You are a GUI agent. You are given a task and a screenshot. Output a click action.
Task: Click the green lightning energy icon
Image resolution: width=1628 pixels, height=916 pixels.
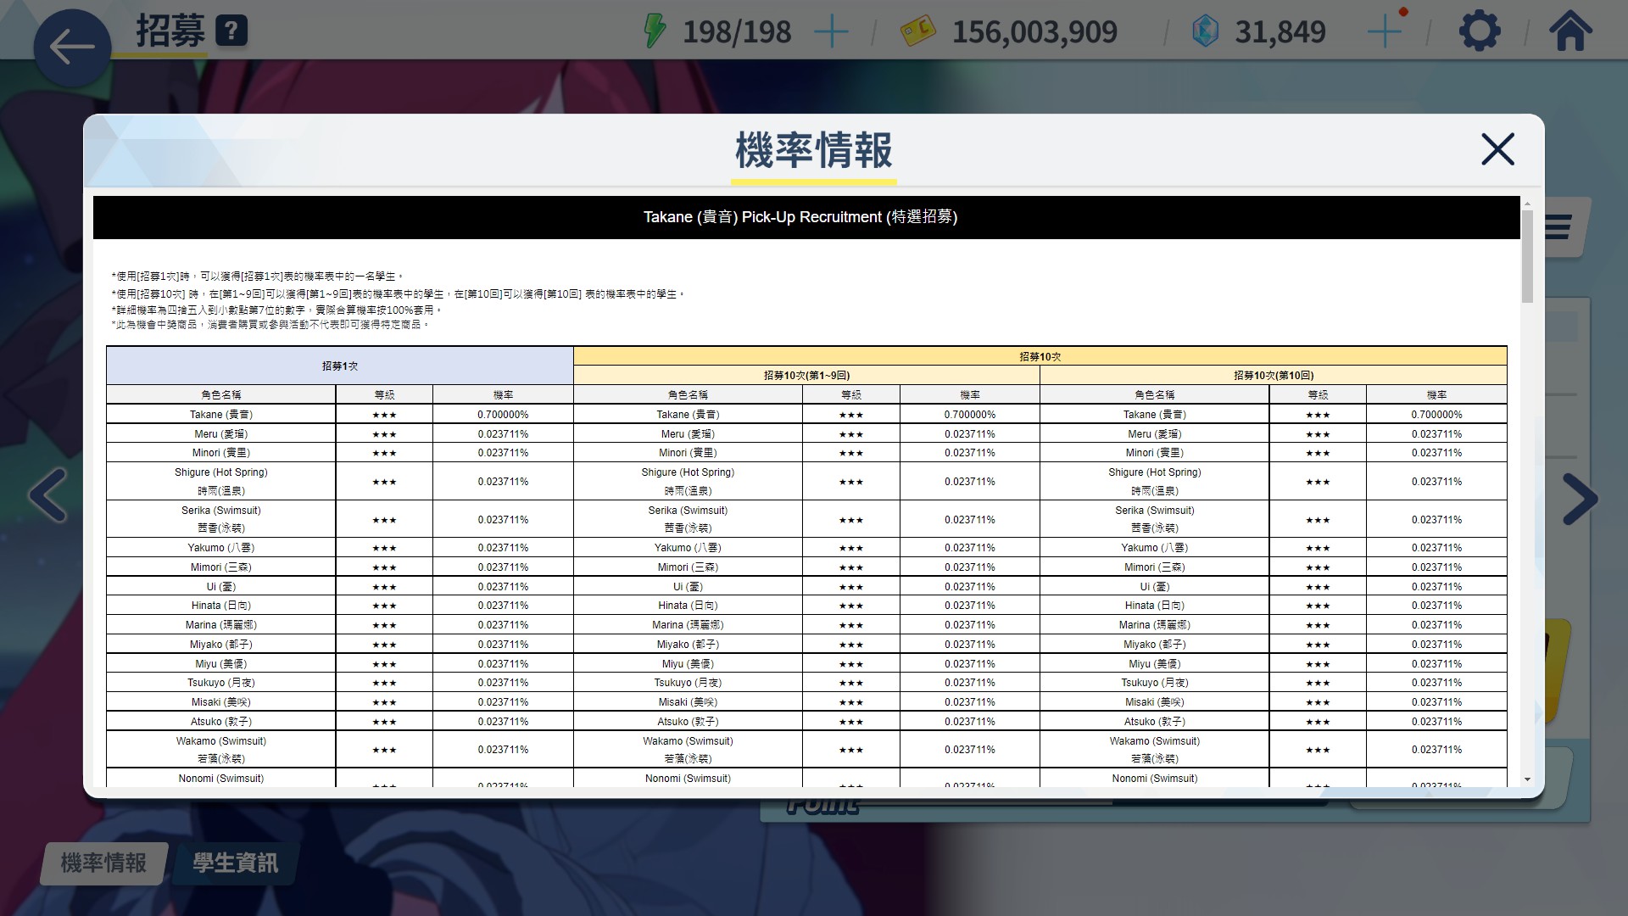(654, 31)
